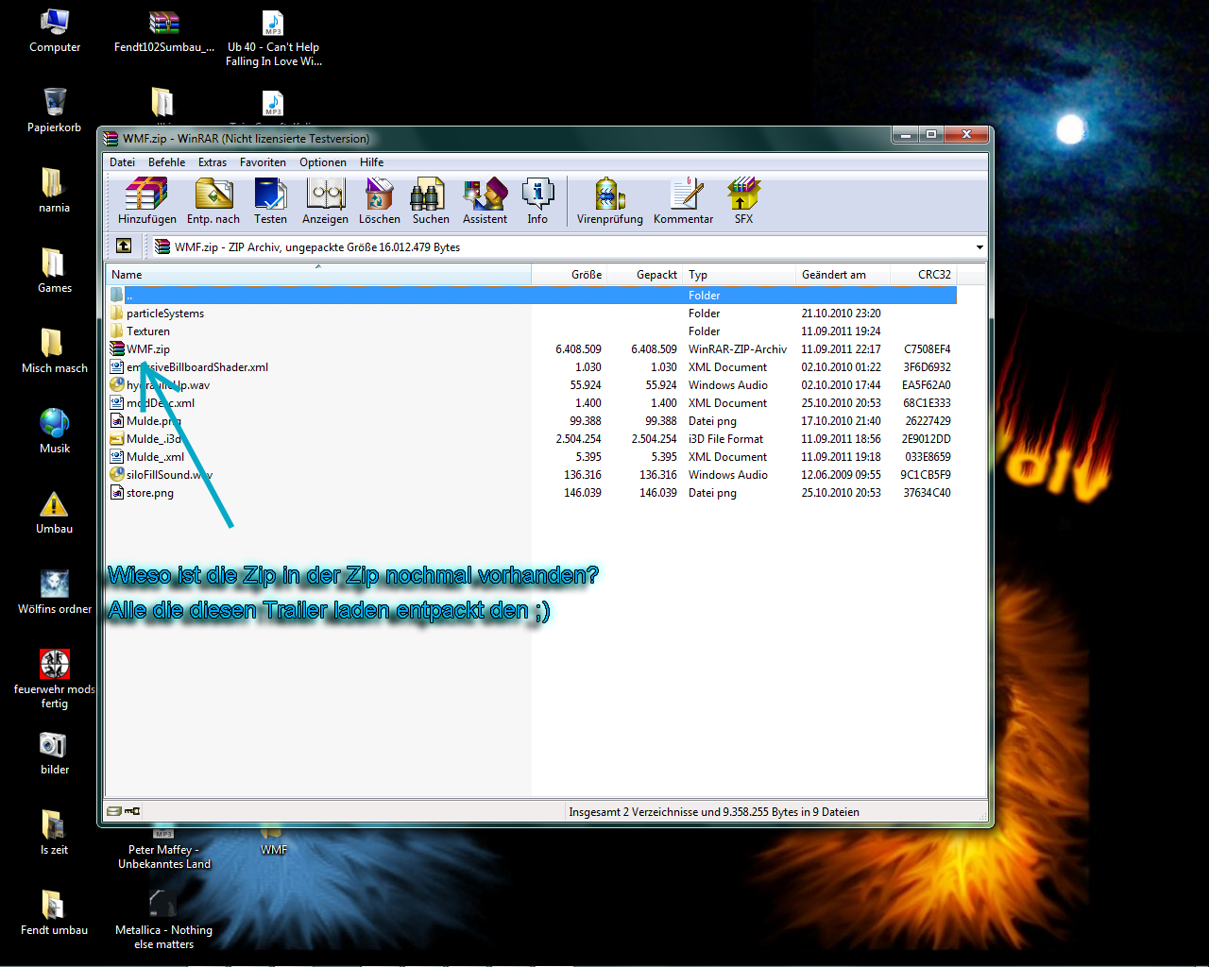Click the WinRAR window title bar
The image size is (1209, 967).
coord(496,138)
